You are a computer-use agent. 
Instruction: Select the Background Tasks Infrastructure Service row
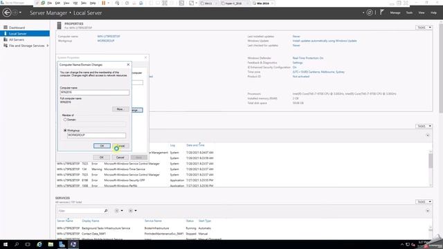243,228
